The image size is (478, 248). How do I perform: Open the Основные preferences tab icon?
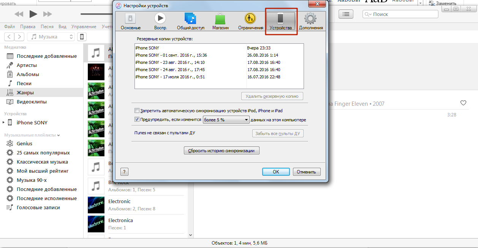point(130,21)
